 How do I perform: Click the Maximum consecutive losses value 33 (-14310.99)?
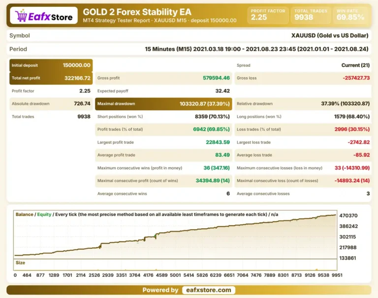click(352, 168)
